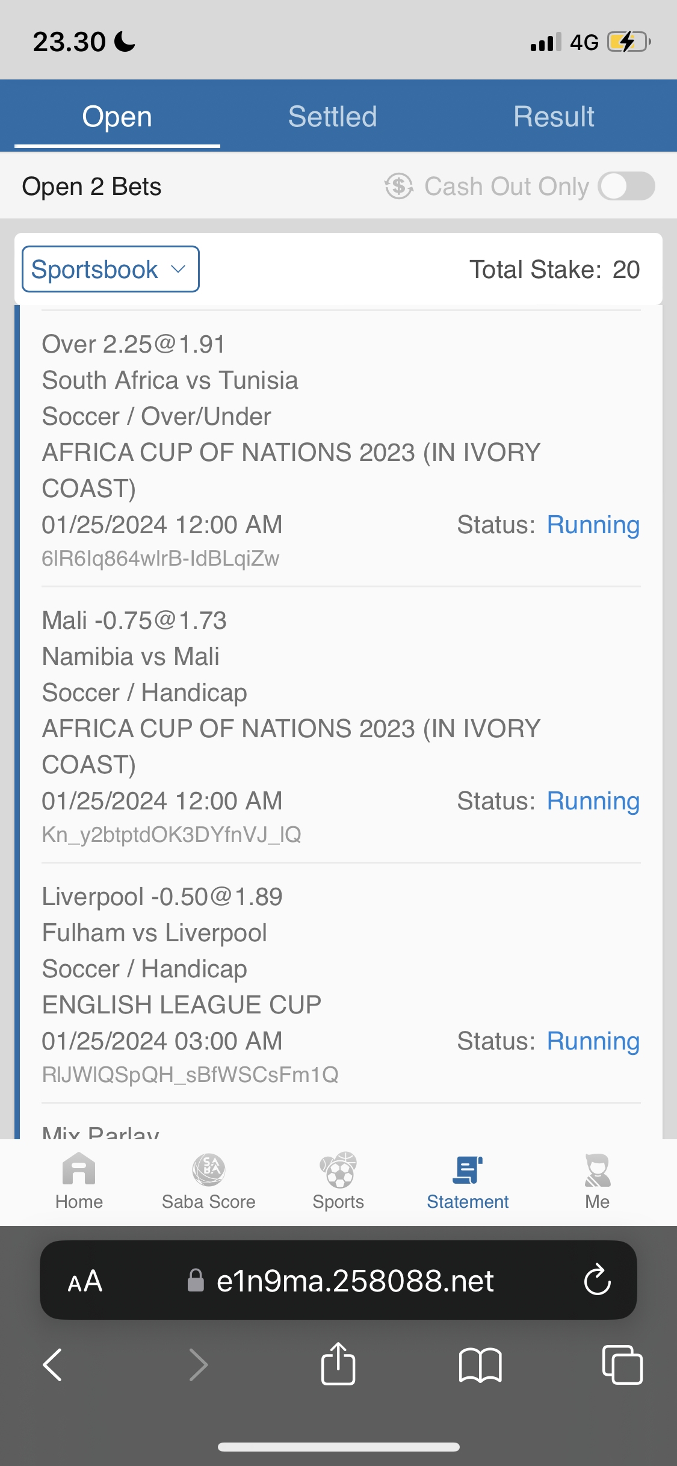Switch to the Settled tab
Image resolution: width=677 pixels, height=1466 pixels.
point(332,116)
